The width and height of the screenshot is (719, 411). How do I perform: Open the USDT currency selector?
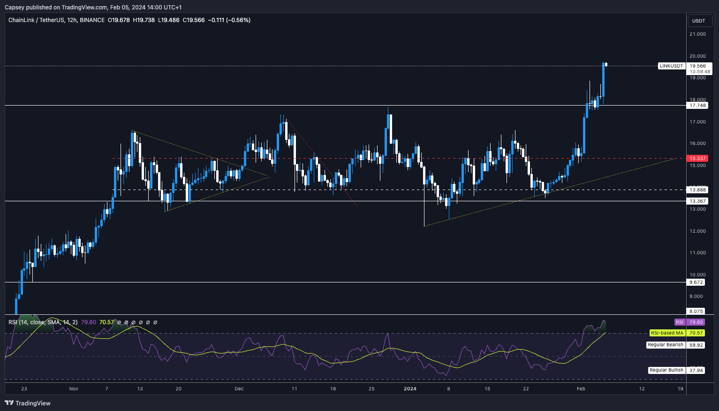point(698,21)
